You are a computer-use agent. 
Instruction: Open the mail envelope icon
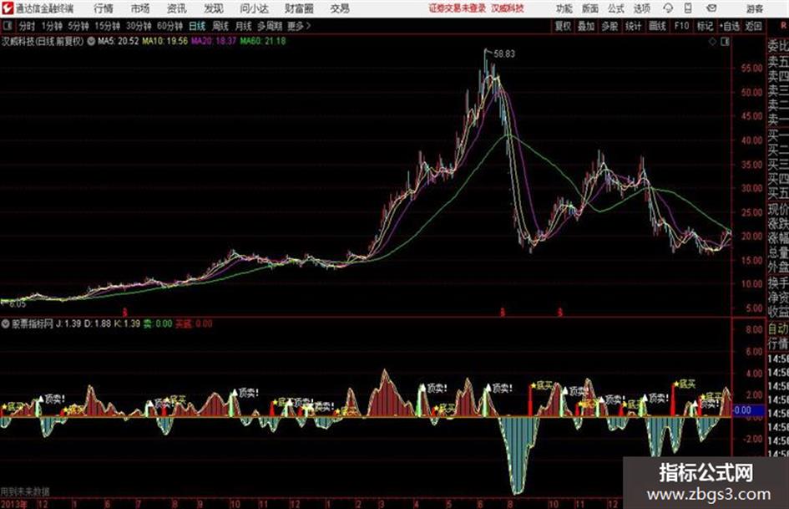point(711,8)
